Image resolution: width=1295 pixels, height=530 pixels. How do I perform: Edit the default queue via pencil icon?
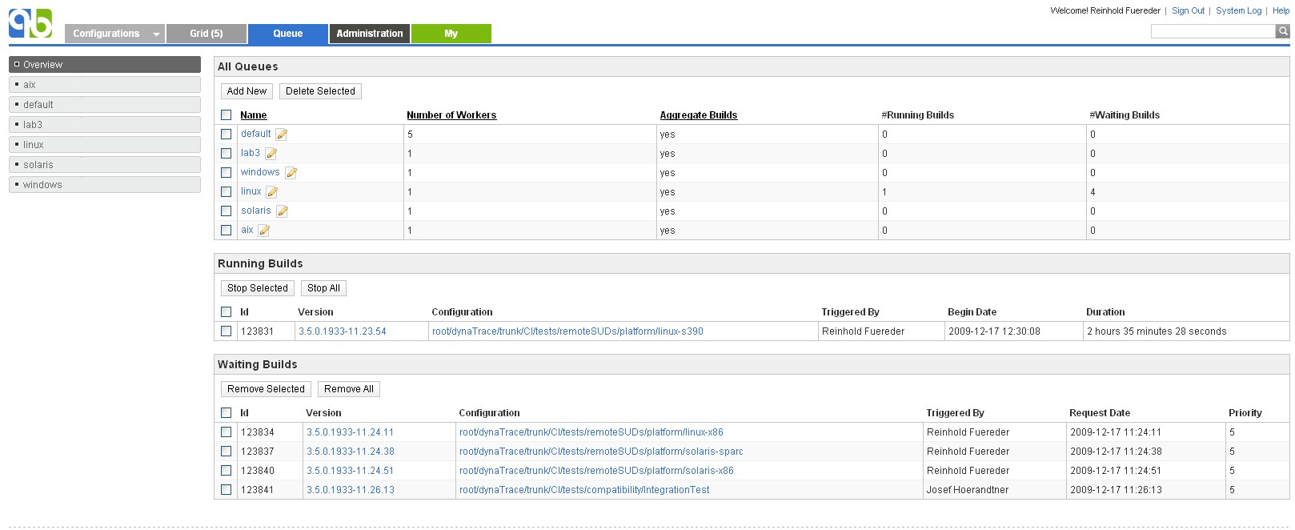282,135
